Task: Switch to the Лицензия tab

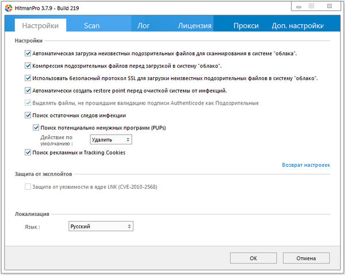Action: tap(194, 25)
